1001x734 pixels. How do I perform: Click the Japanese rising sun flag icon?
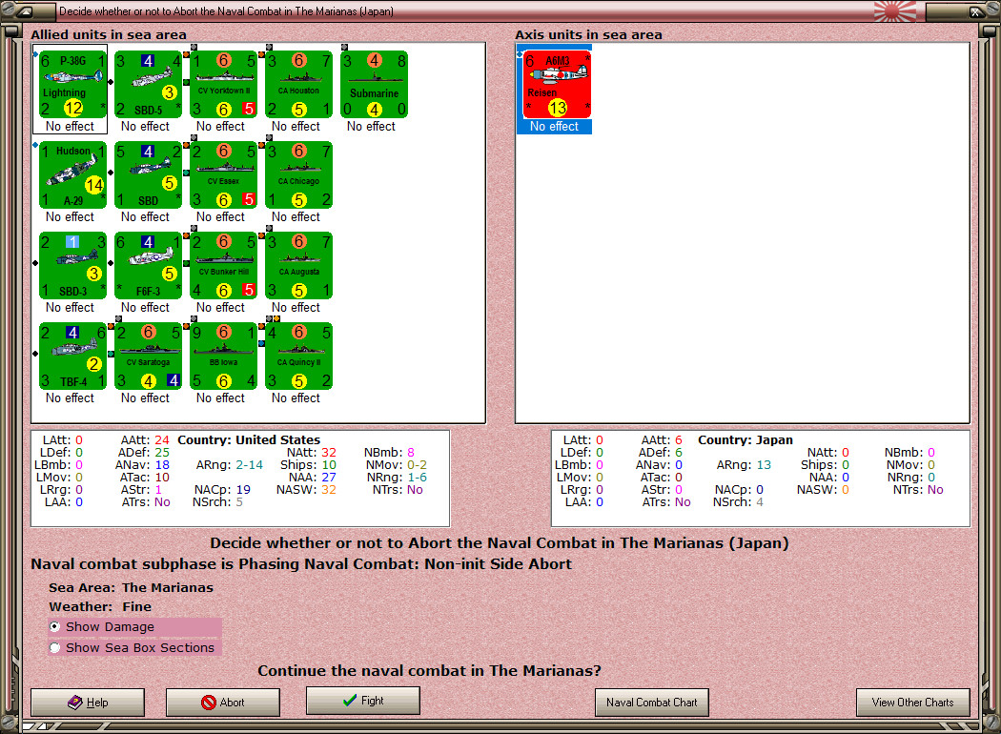click(x=894, y=10)
